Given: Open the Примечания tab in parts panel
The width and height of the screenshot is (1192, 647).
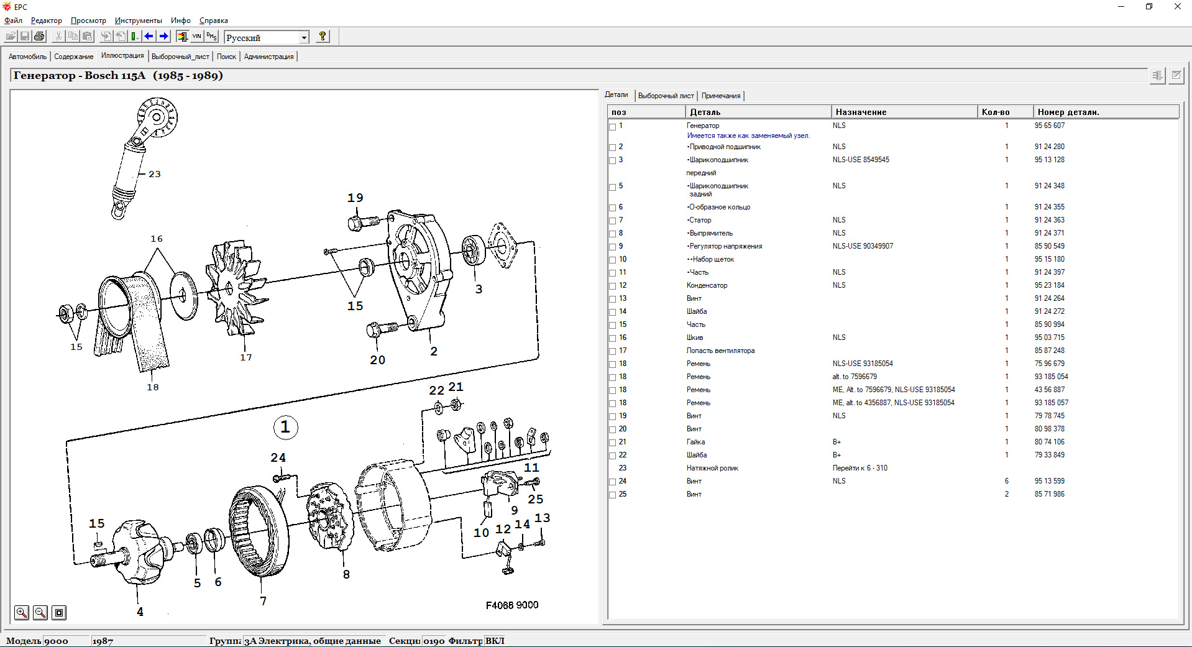Looking at the screenshot, I should [721, 96].
